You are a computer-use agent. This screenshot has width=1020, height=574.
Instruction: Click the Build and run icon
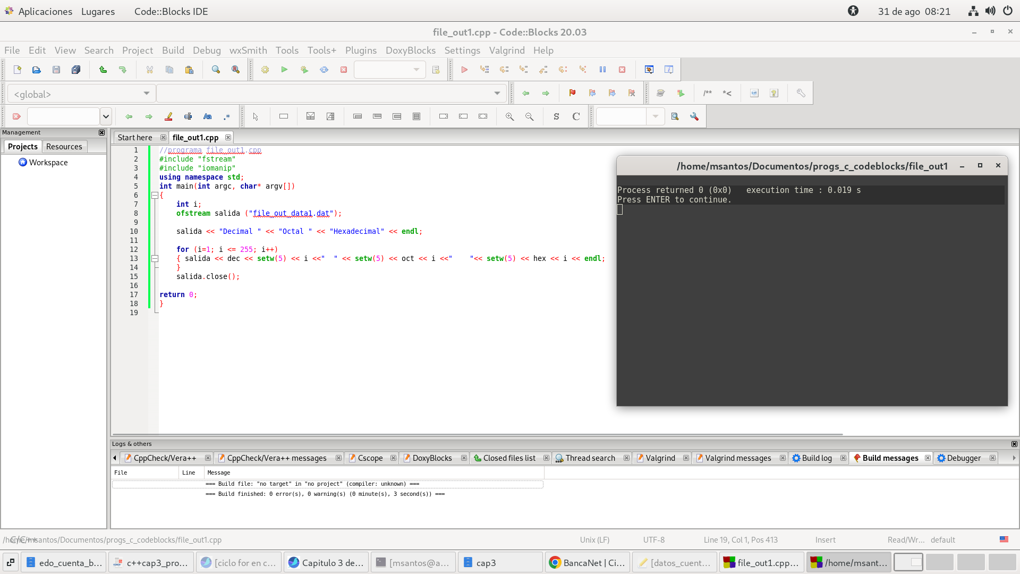pos(304,70)
